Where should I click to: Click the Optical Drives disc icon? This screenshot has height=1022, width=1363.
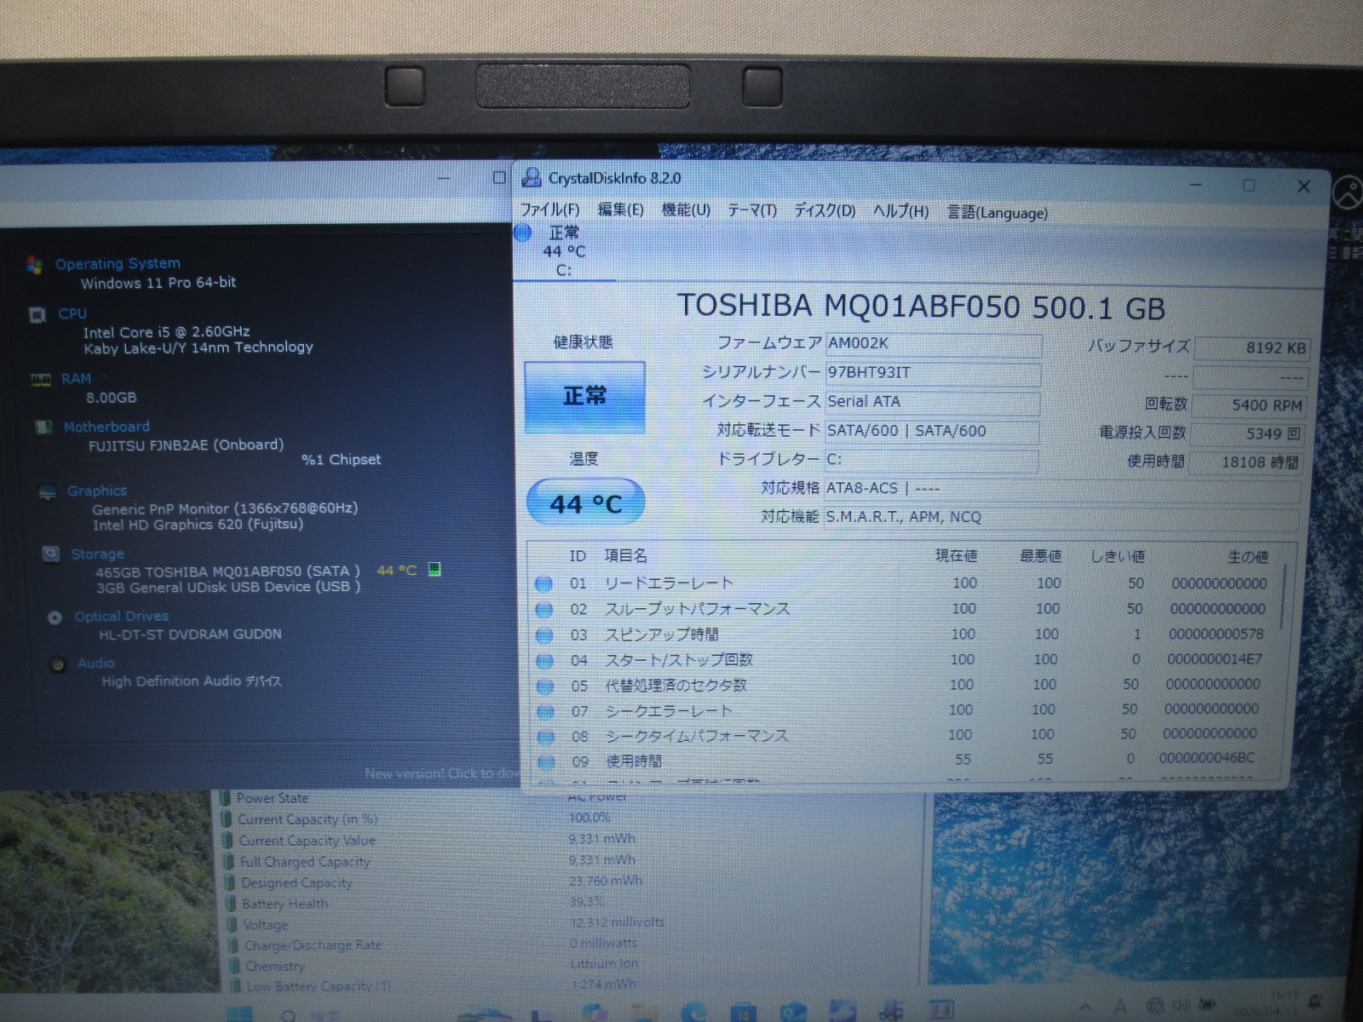(55, 617)
